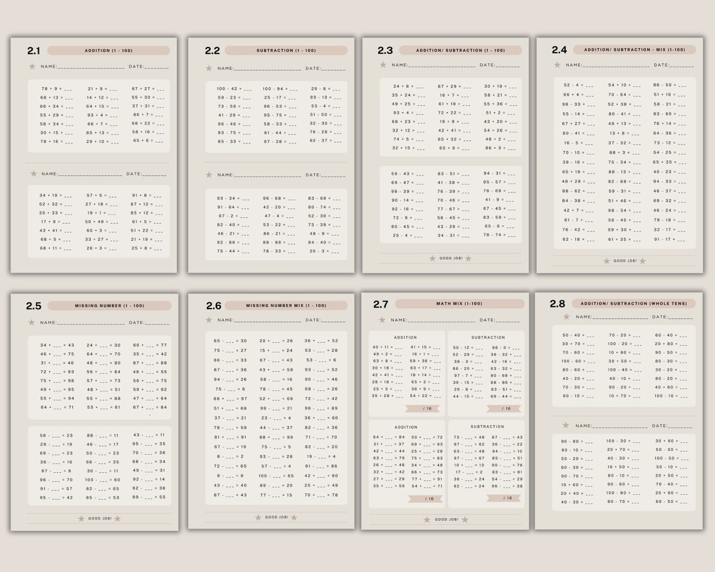Select the SUBTRACTION column label on worksheet 2.7
Screen dimensions: 715x572
[x=489, y=337]
